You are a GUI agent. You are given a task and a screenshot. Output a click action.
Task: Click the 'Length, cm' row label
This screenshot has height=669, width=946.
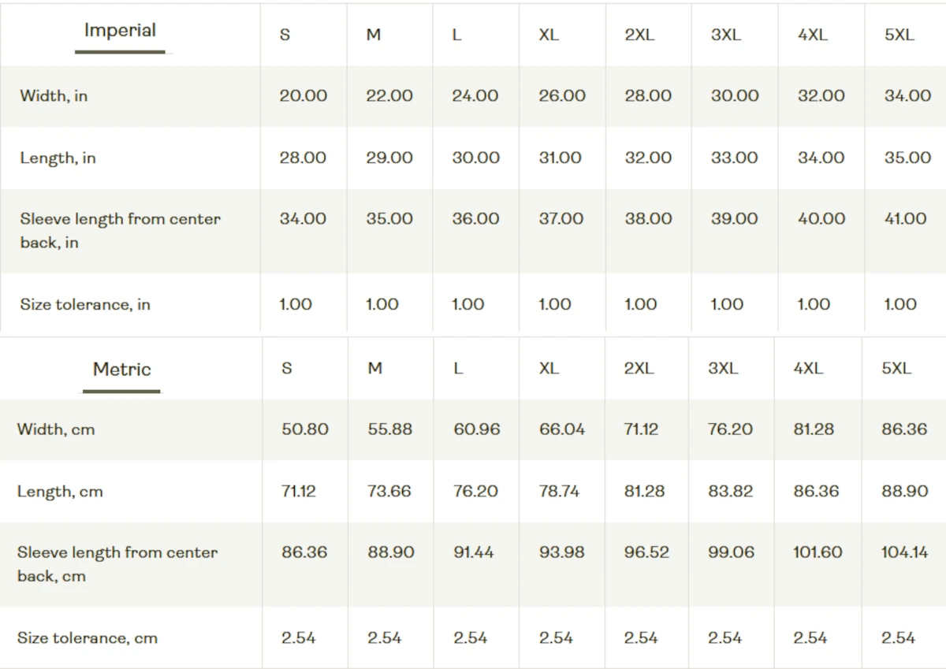tap(60, 492)
